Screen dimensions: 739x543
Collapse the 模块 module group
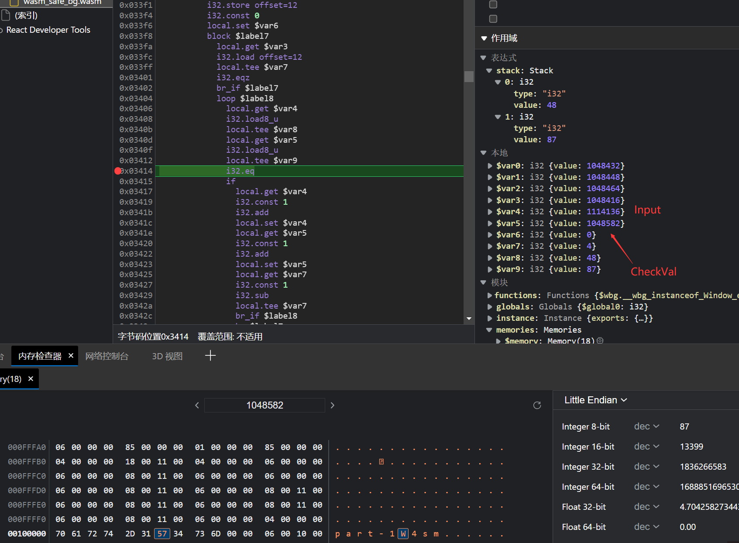(483, 282)
